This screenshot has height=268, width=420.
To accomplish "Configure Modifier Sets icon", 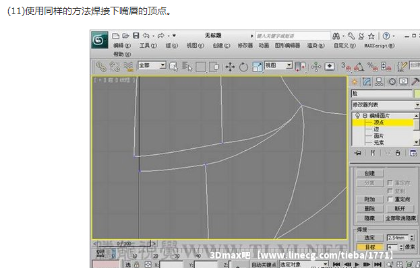I will 413,154.
